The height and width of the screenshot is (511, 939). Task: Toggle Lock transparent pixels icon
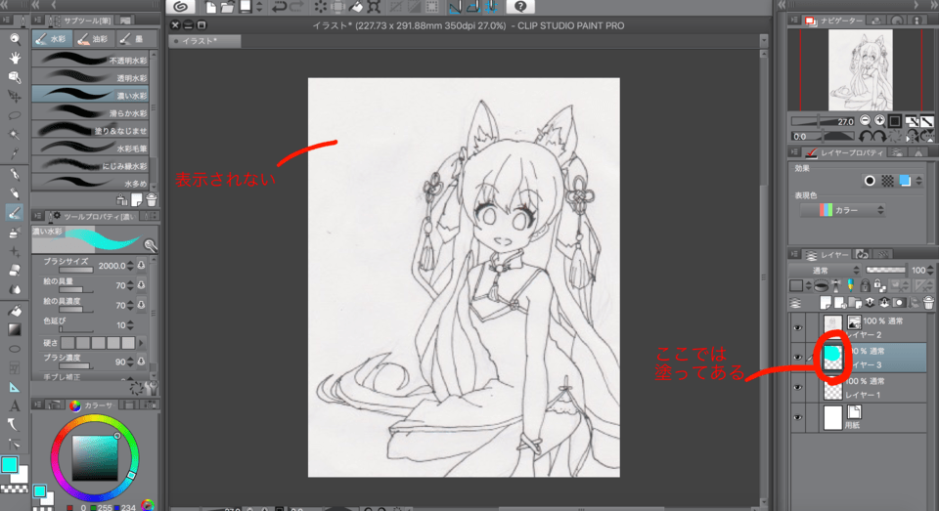click(x=878, y=286)
